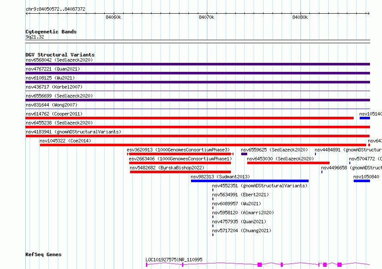Open the nsv831644 (Wong2007) label
The image size is (382, 269).
pos(52,105)
